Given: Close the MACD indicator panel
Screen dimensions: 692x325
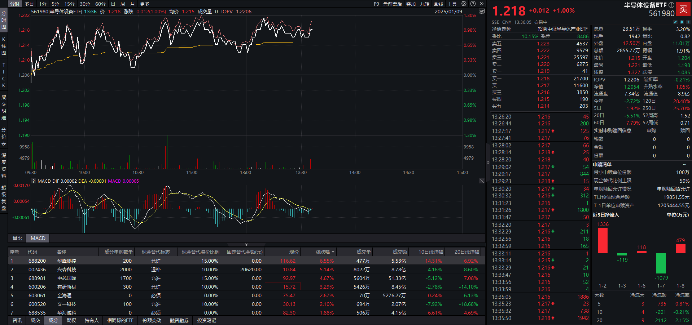Looking at the screenshot, I should (x=482, y=181).
